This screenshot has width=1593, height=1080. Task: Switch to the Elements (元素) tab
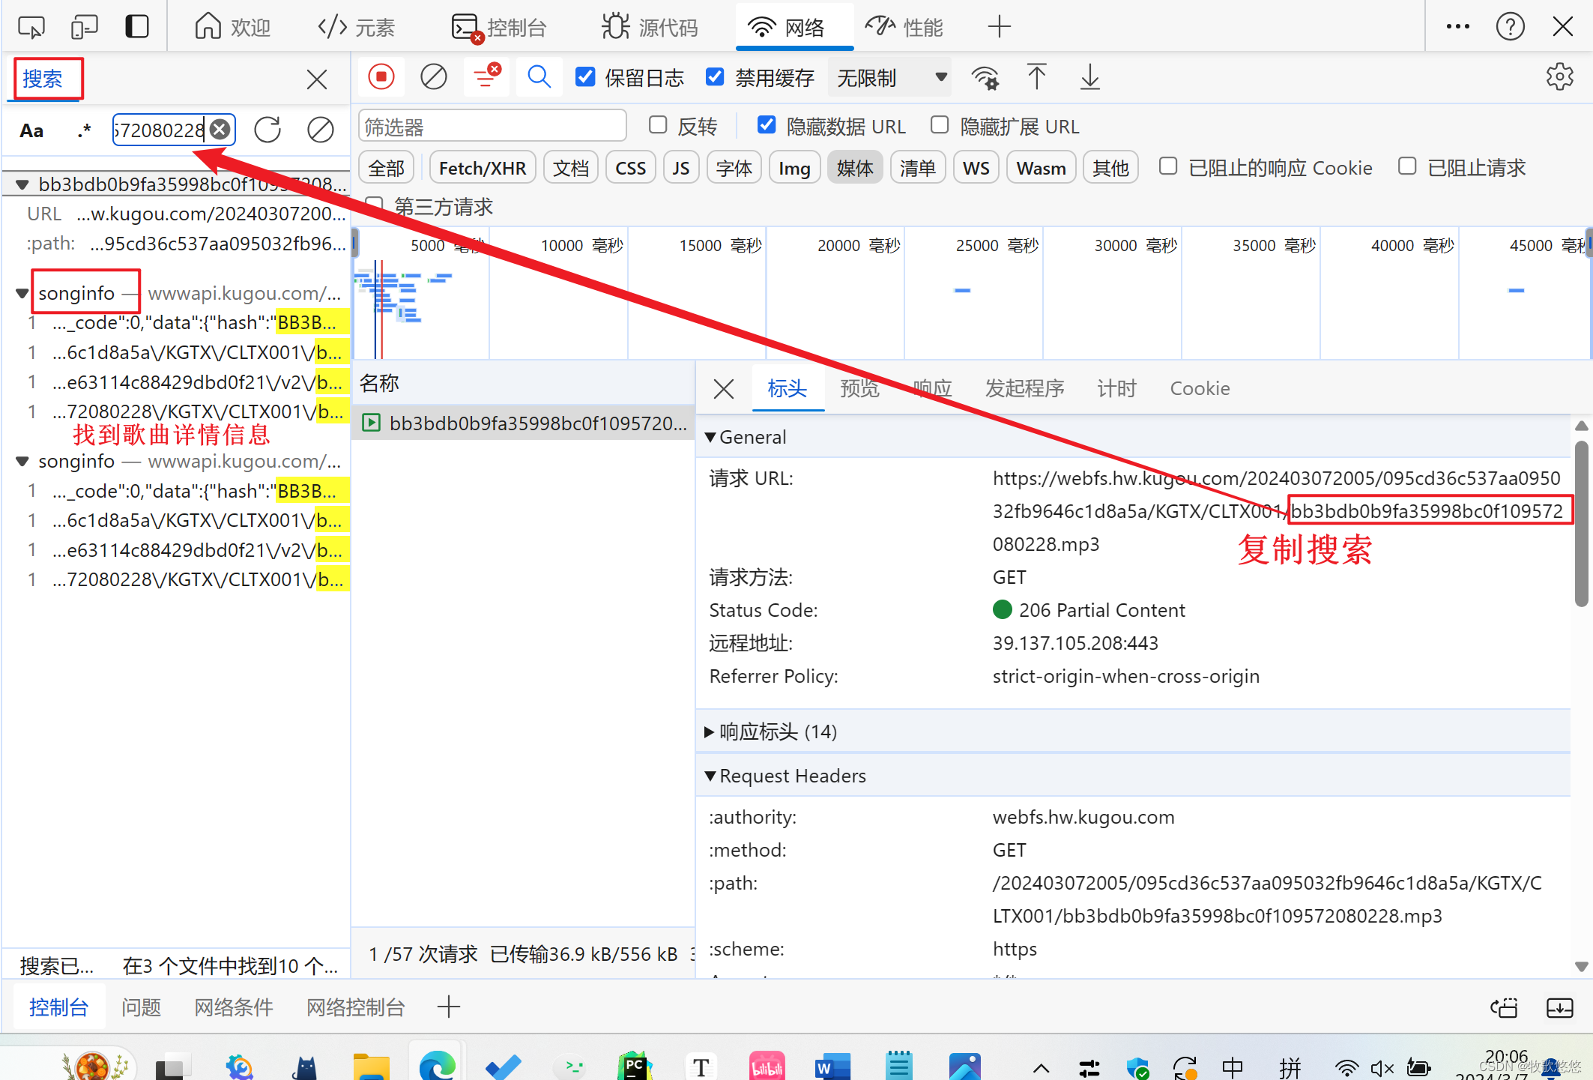click(x=357, y=28)
